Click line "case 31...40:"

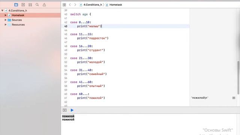click(x=81, y=70)
